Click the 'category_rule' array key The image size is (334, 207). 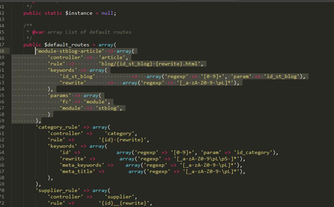click(x=58, y=127)
